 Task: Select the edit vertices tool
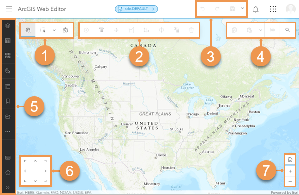pyautogui.click(x=146, y=30)
